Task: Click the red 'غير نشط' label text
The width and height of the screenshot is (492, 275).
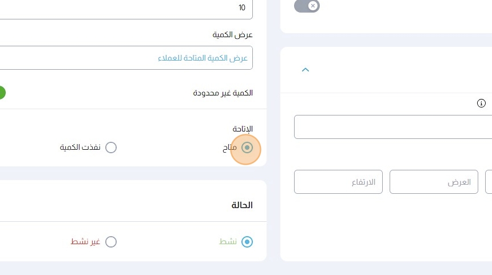Action: tap(85, 242)
